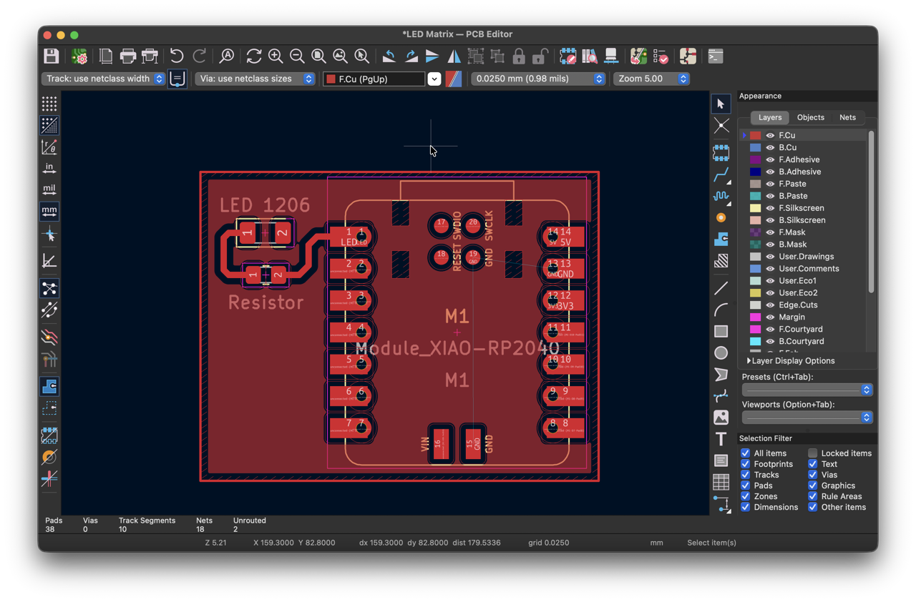Open the Find text tool
This screenshot has height=602, width=916.
coord(227,56)
